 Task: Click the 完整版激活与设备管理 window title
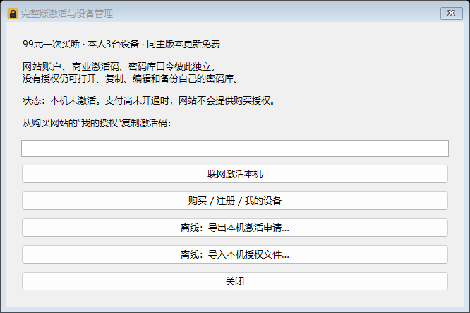[67, 13]
